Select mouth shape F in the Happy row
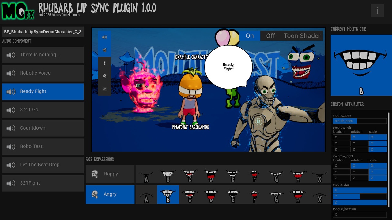 point(254,174)
